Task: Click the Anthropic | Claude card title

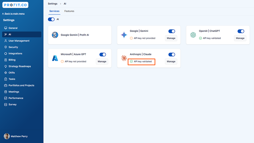Action: coord(141,54)
